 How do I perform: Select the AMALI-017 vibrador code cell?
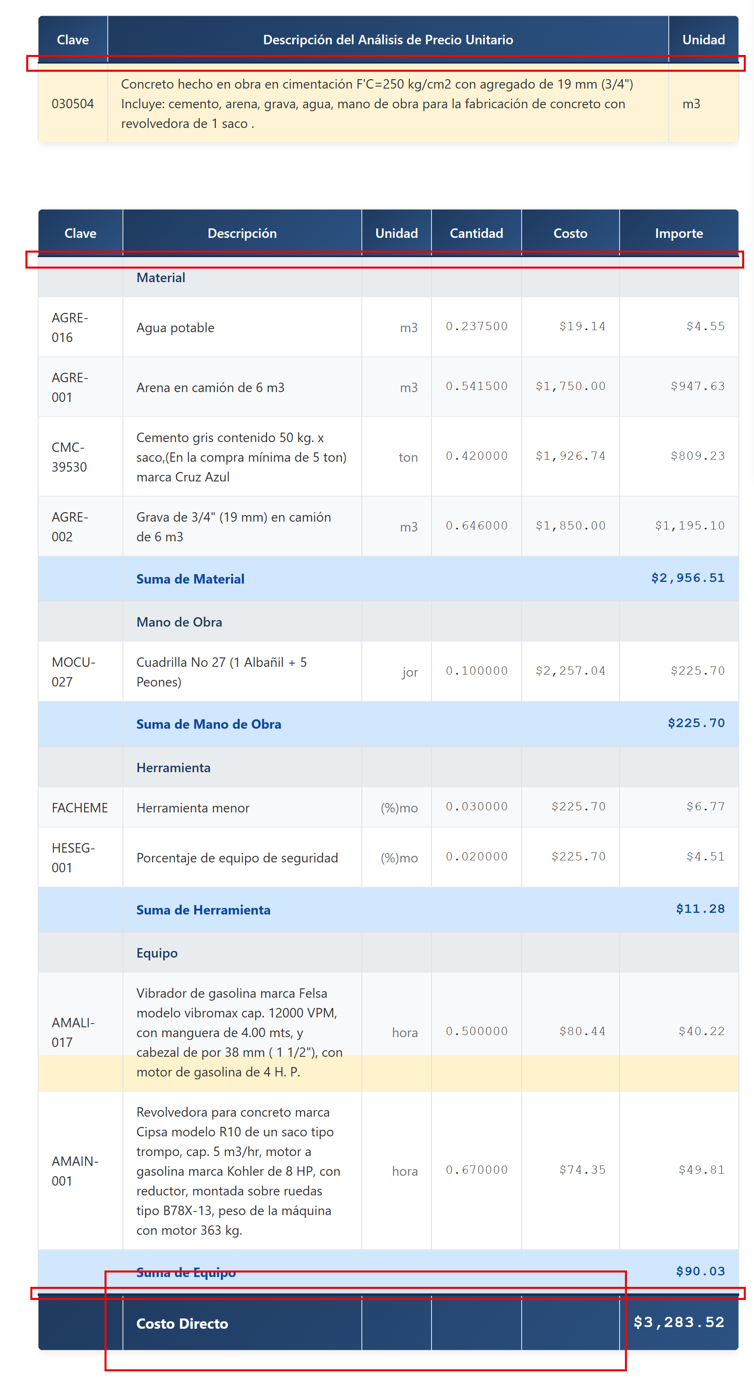(x=73, y=1032)
